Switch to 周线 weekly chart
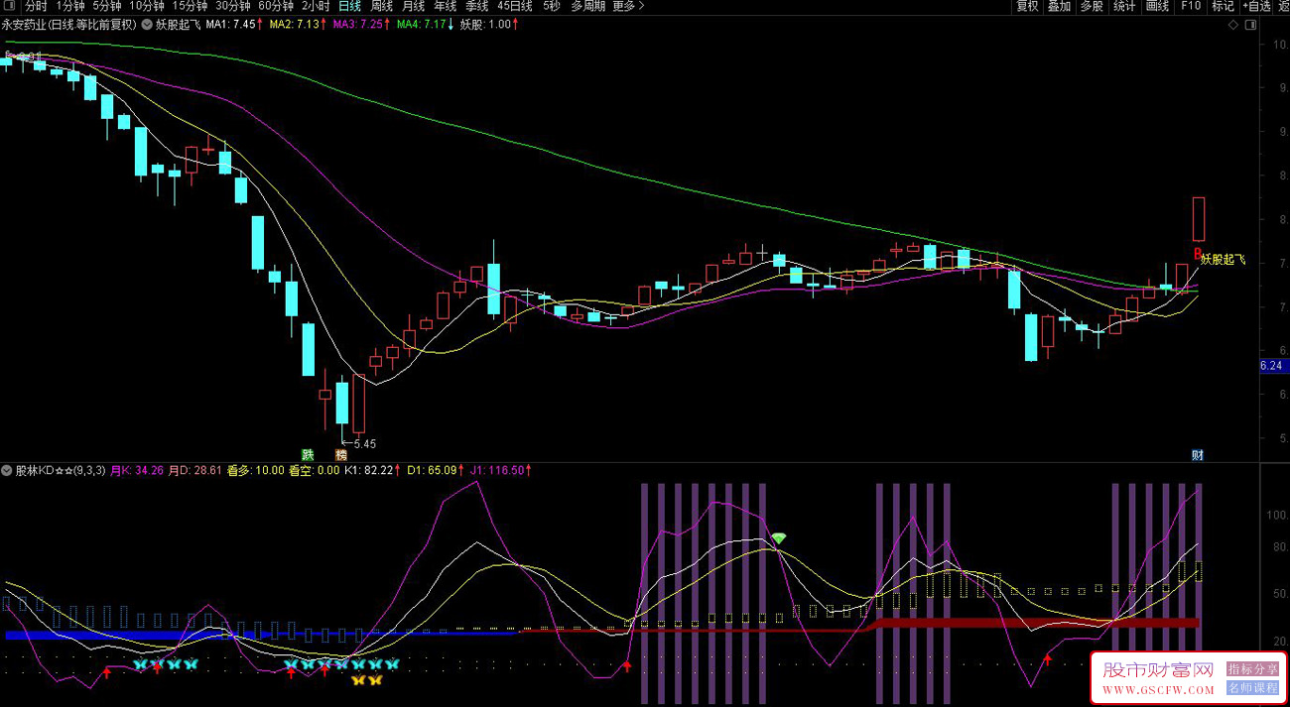1290x707 pixels. tap(381, 6)
